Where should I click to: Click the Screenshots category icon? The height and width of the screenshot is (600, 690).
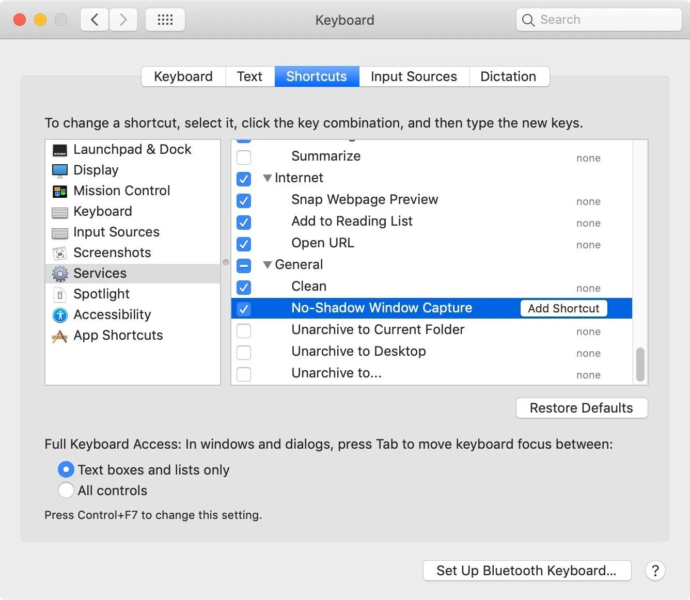click(x=60, y=254)
